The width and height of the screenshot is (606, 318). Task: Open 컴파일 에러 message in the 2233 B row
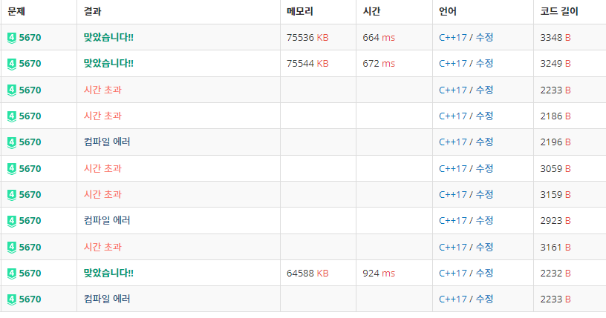tap(107, 299)
